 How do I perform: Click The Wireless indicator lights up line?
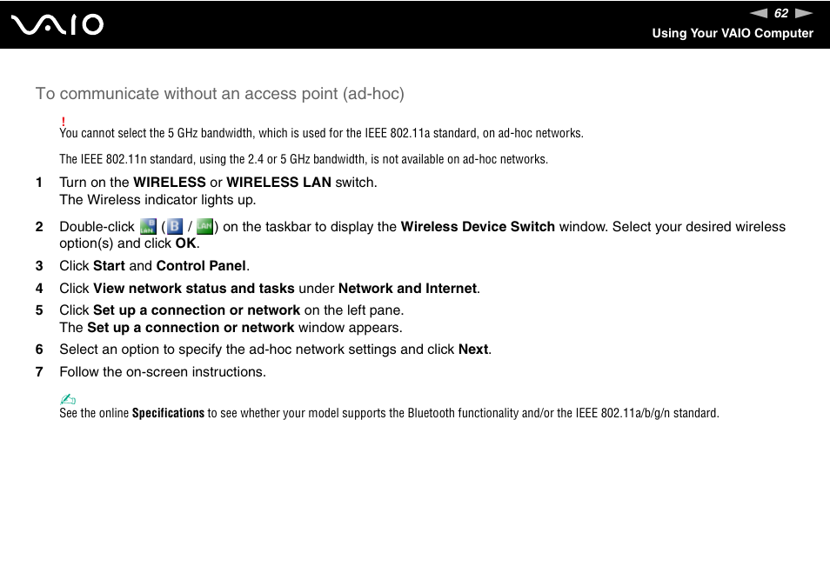coord(157,200)
